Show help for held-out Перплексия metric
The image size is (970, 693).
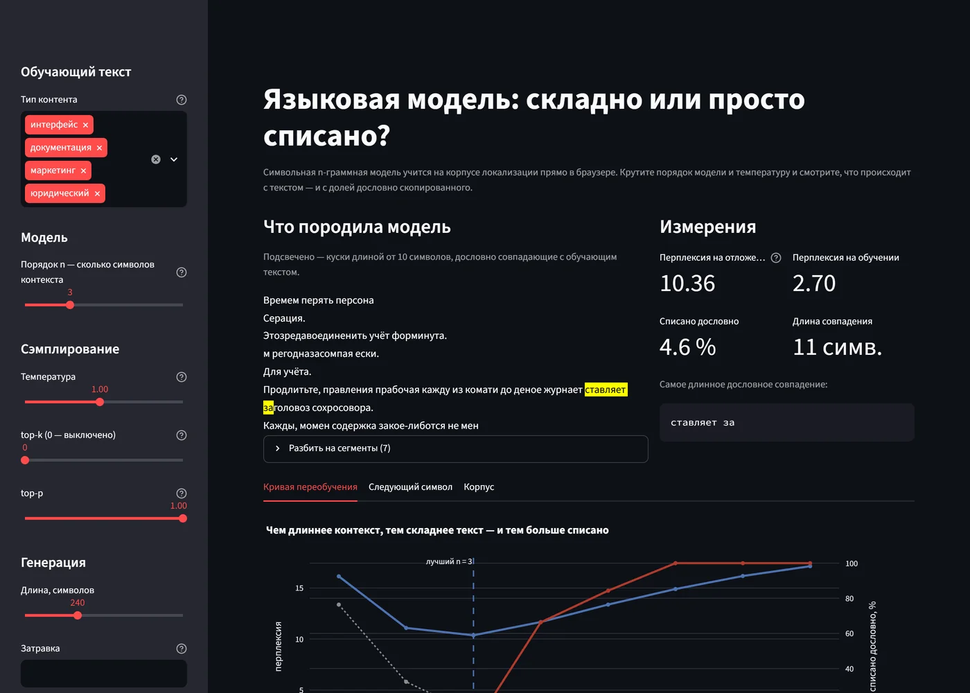(776, 258)
